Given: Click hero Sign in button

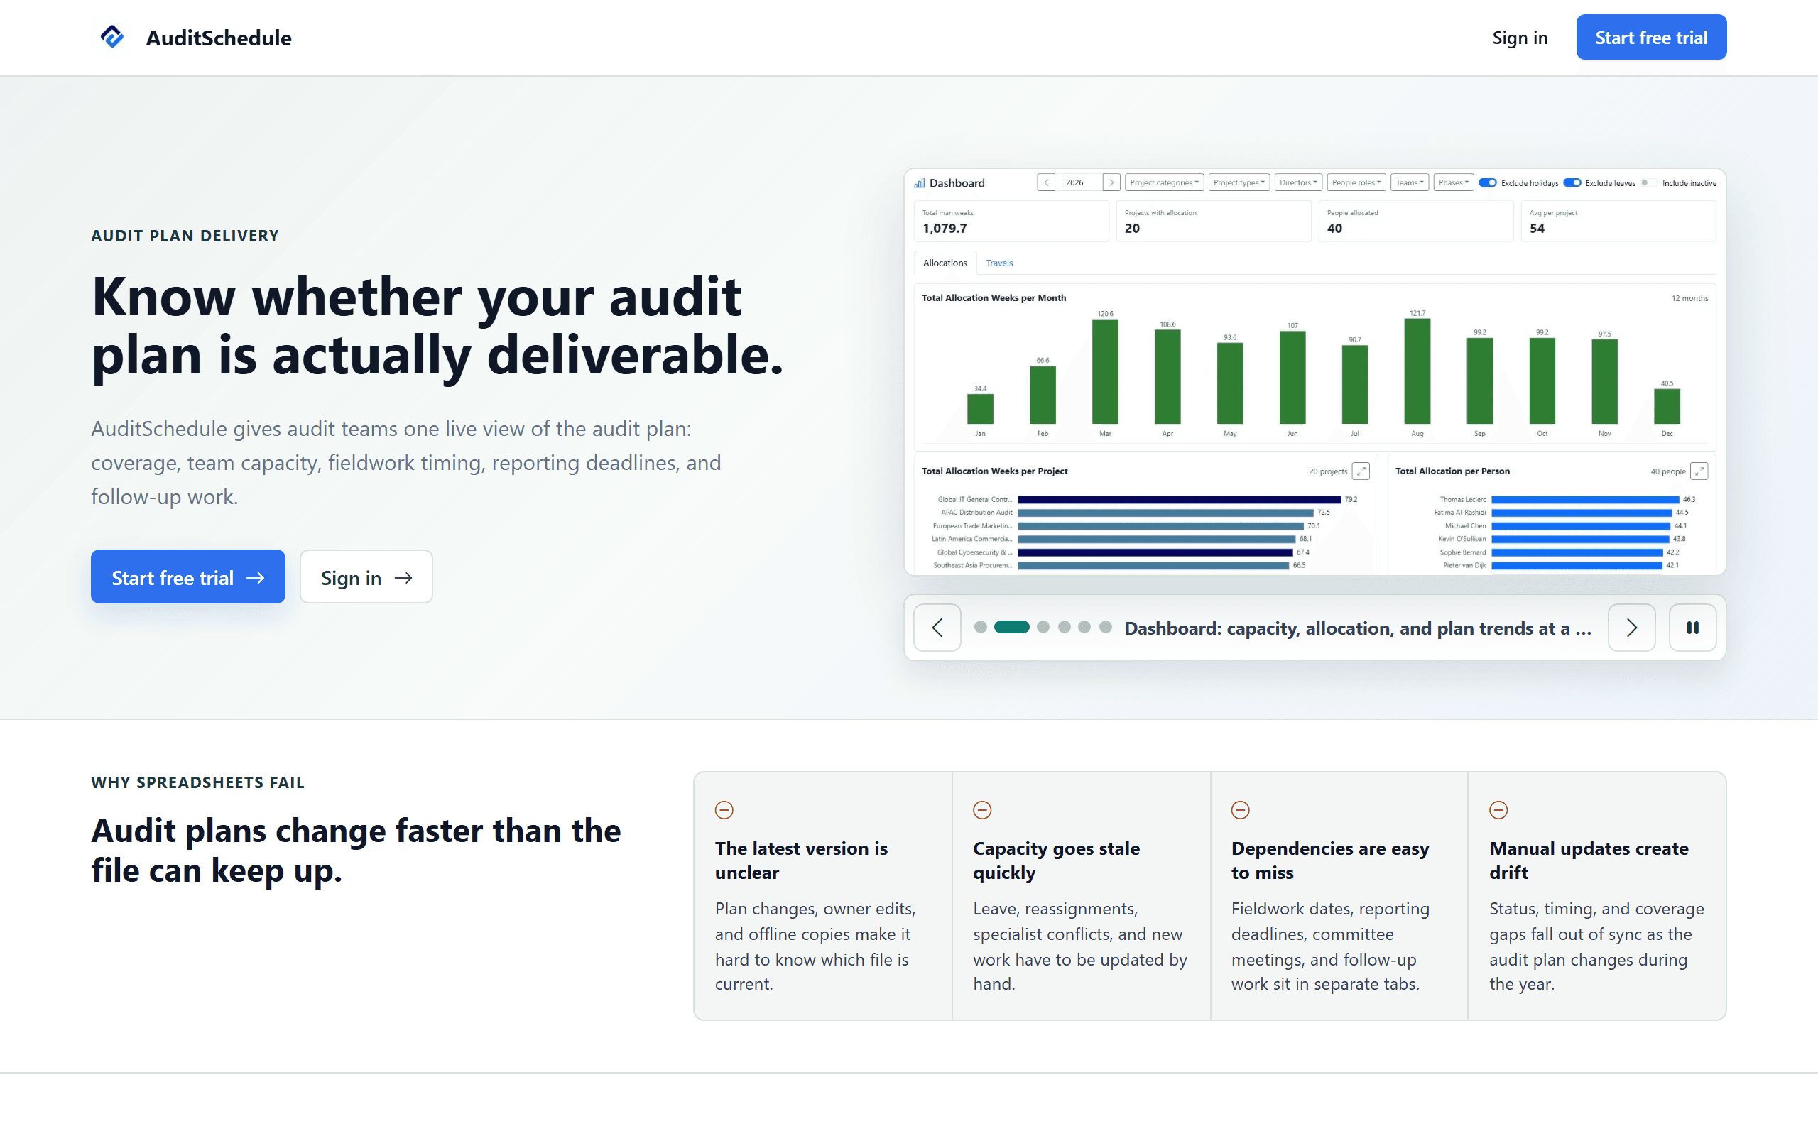Looking at the screenshot, I should [366, 577].
